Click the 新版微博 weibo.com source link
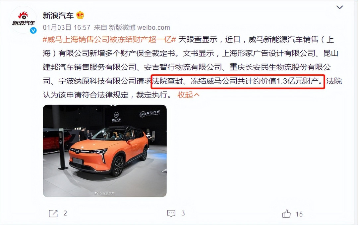Screen dimensions: 358x225 point(139,27)
